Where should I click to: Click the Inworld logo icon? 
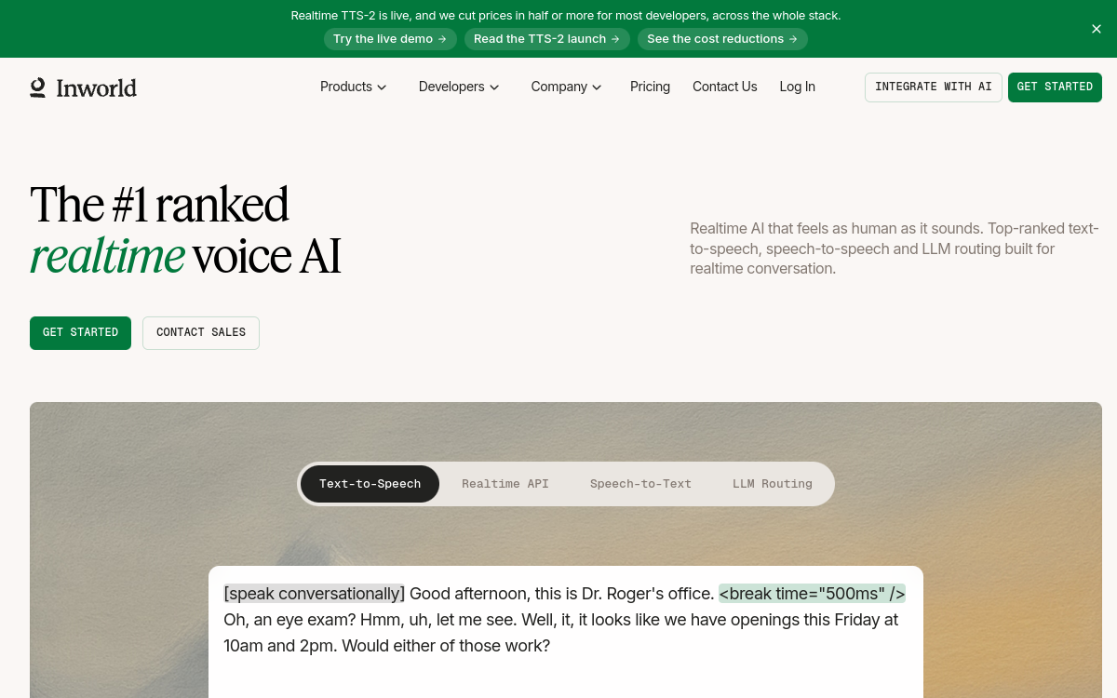[37, 87]
